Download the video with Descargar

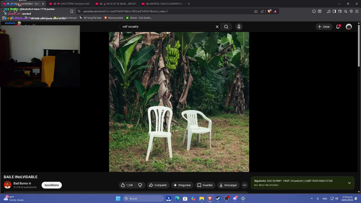tap(228, 185)
